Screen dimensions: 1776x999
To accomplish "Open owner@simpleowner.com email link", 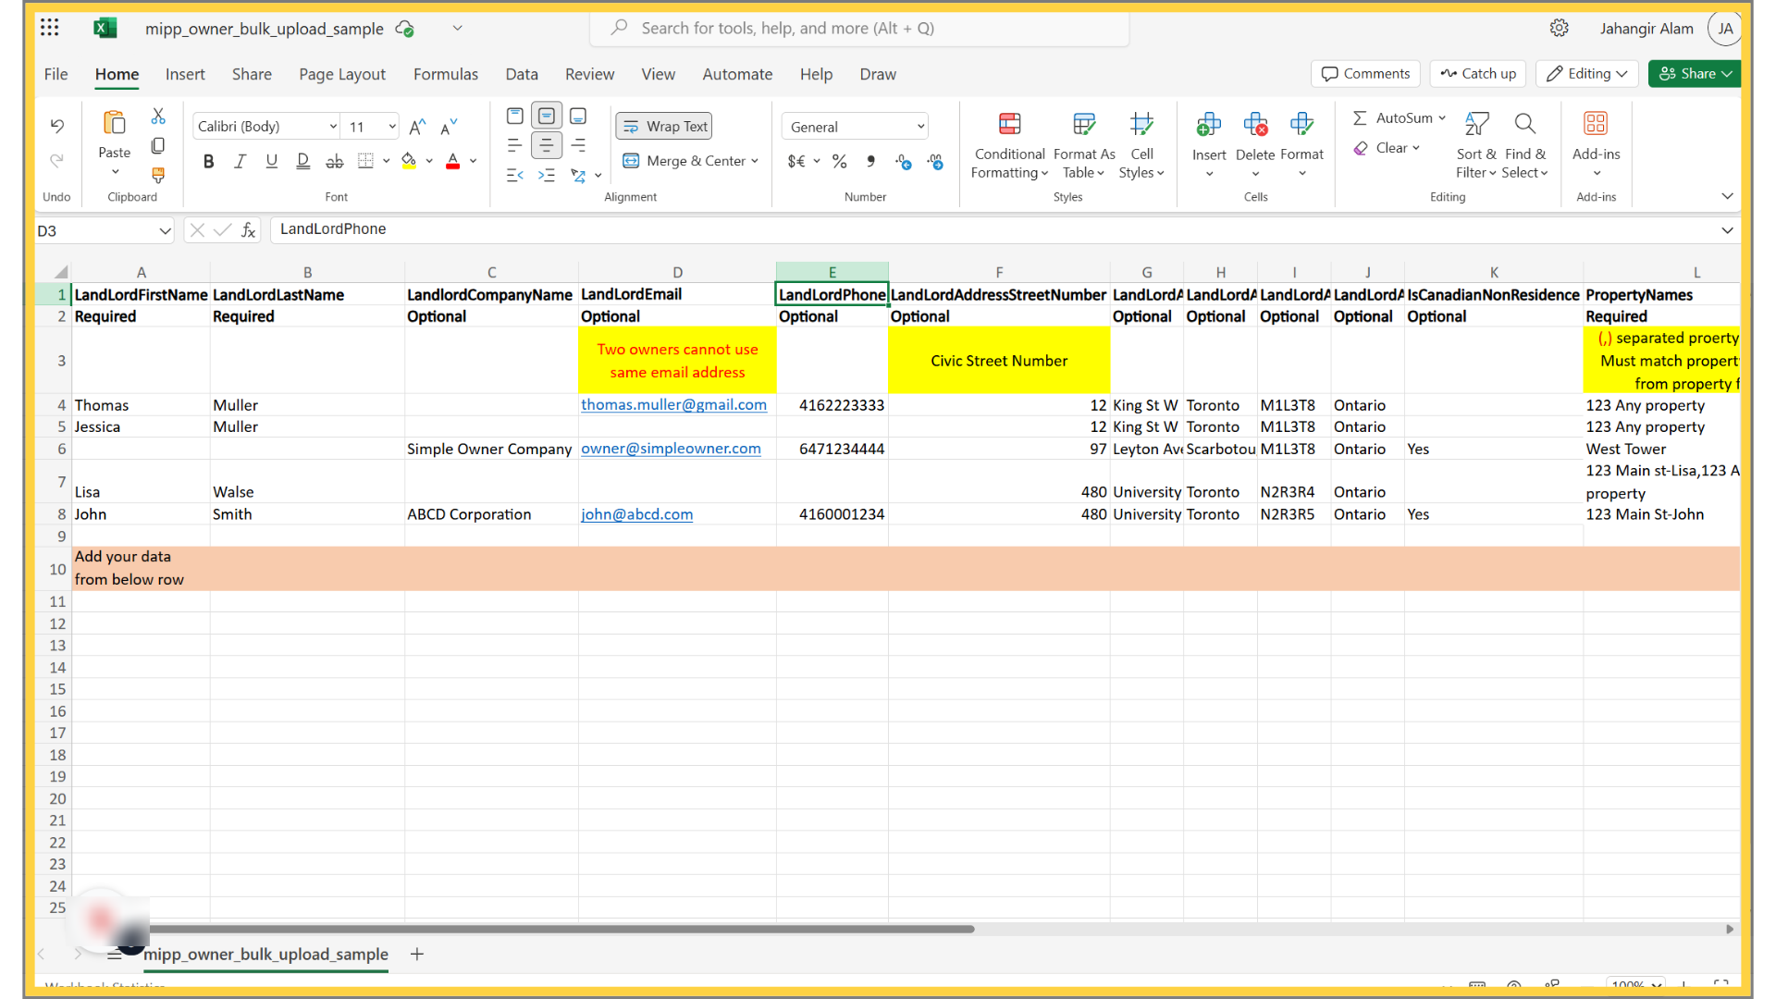I will click(671, 449).
